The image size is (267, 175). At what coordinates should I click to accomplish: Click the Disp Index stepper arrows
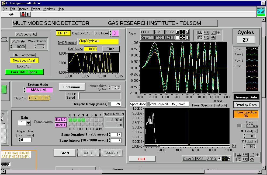110,33
